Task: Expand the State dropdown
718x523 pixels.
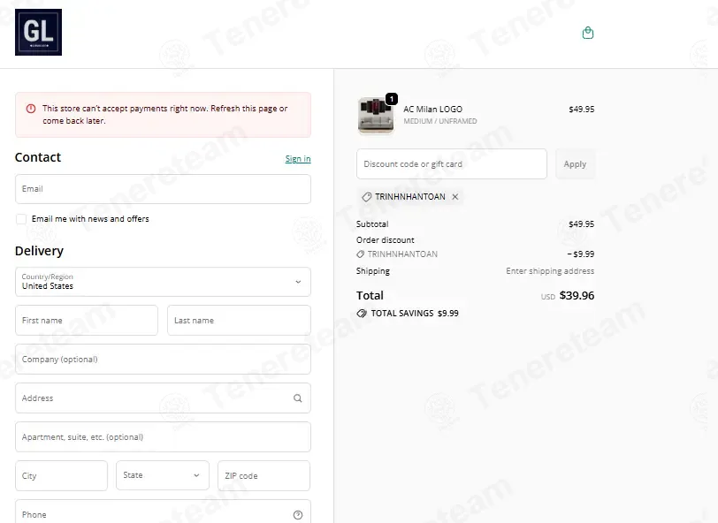Action: click(163, 475)
